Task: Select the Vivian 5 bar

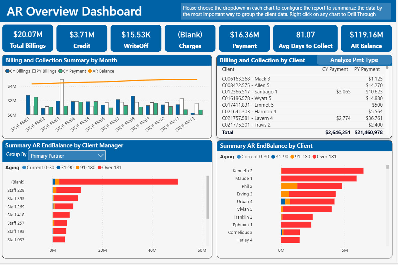Action: 306,209
